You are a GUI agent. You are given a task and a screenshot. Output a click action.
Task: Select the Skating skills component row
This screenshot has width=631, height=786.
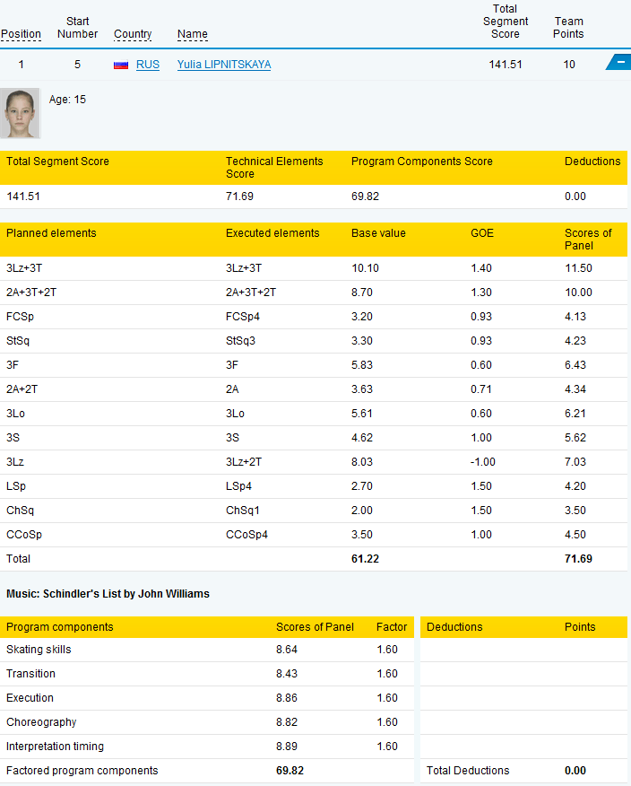click(x=207, y=650)
